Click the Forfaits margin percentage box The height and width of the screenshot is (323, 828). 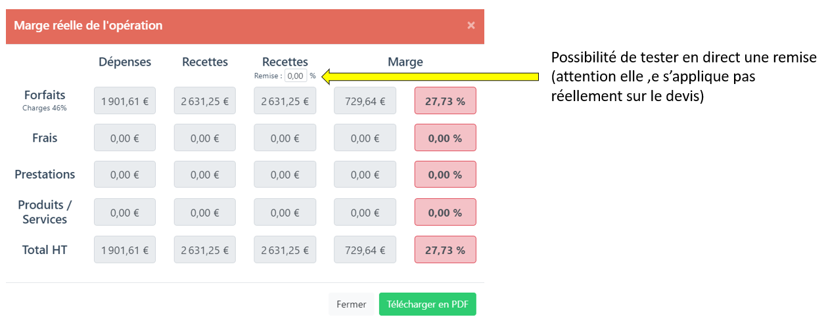pos(445,101)
